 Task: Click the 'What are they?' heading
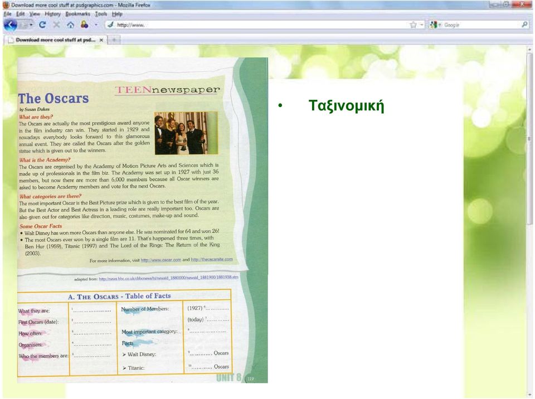point(36,116)
